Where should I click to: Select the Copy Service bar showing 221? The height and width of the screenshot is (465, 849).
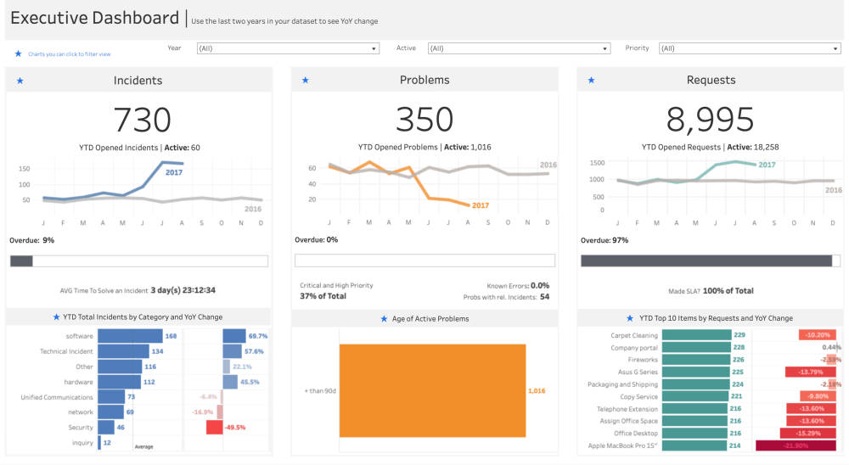click(x=695, y=396)
